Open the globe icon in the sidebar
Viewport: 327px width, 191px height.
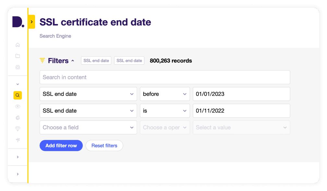pyautogui.click(x=18, y=118)
